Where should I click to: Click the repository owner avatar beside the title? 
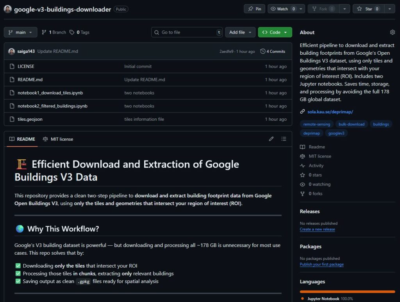pos(8,9)
